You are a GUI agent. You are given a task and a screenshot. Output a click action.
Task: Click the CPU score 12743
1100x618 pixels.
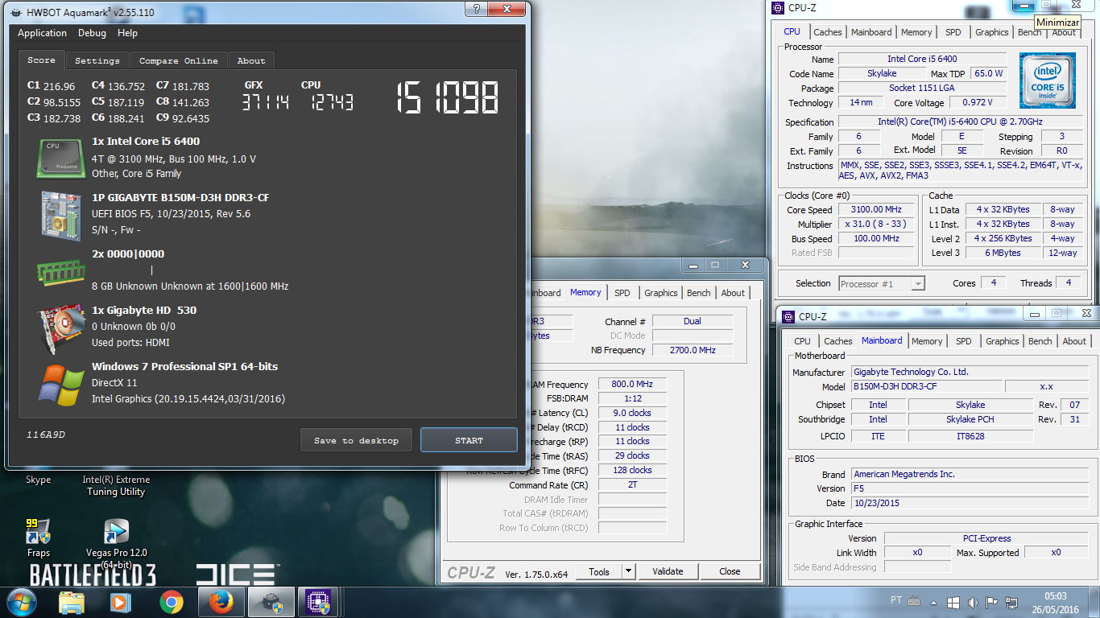click(330, 101)
